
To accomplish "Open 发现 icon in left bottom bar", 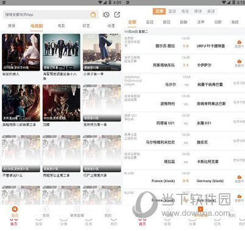I will pyautogui.click(x=46, y=209).
